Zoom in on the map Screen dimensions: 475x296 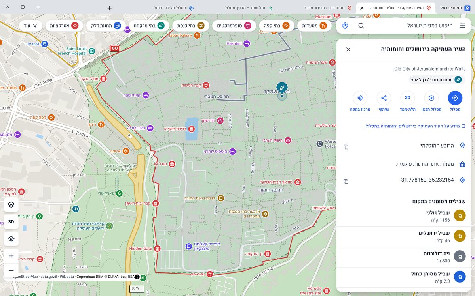11,256
